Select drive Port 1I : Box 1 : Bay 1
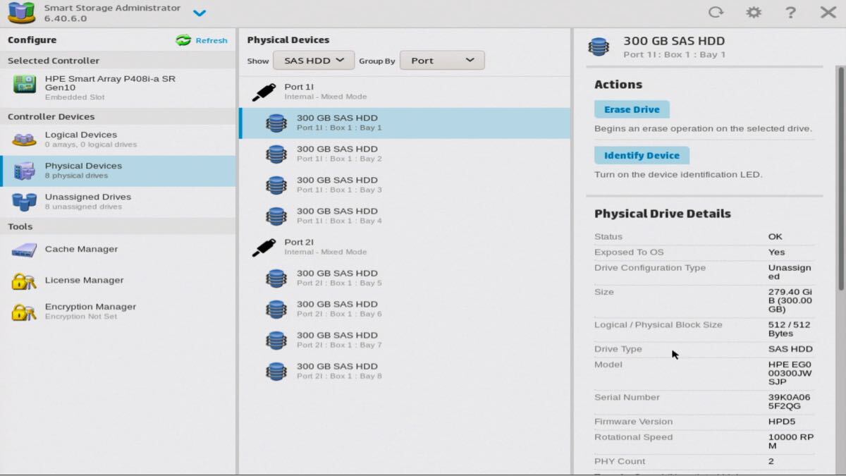This screenshot has height=476, width=846. (405, 123)
